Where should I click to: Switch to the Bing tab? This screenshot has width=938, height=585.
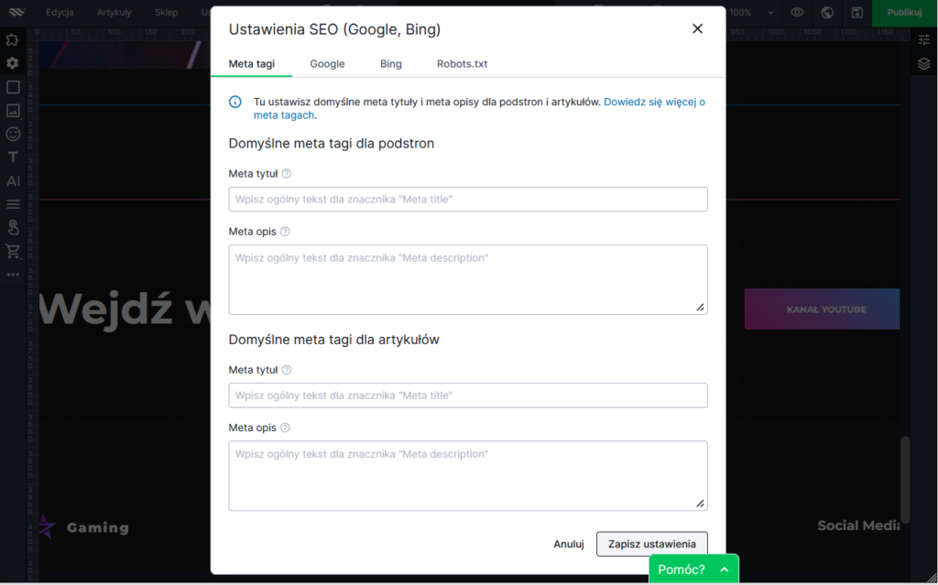390,63
